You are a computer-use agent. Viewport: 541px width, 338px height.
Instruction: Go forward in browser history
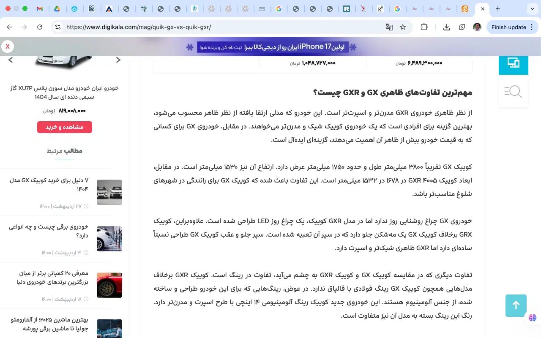click(x=25, y=27)
